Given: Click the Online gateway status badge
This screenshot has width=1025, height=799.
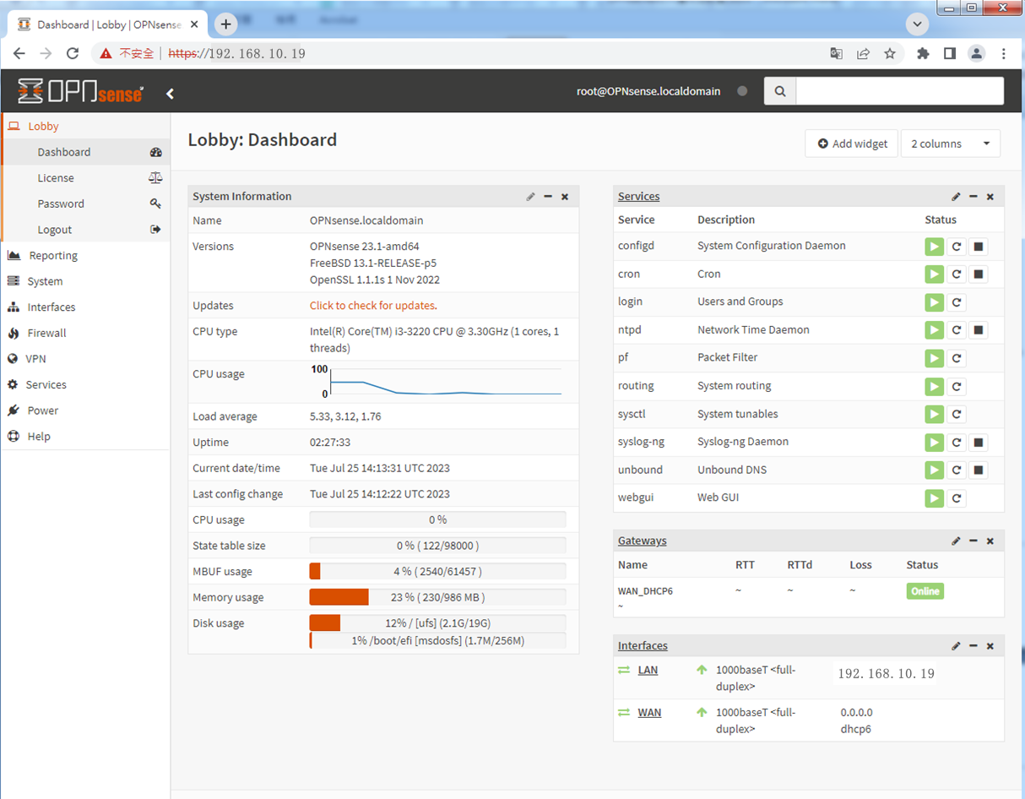Looking at the screenshot, I should tap(925, 591).
